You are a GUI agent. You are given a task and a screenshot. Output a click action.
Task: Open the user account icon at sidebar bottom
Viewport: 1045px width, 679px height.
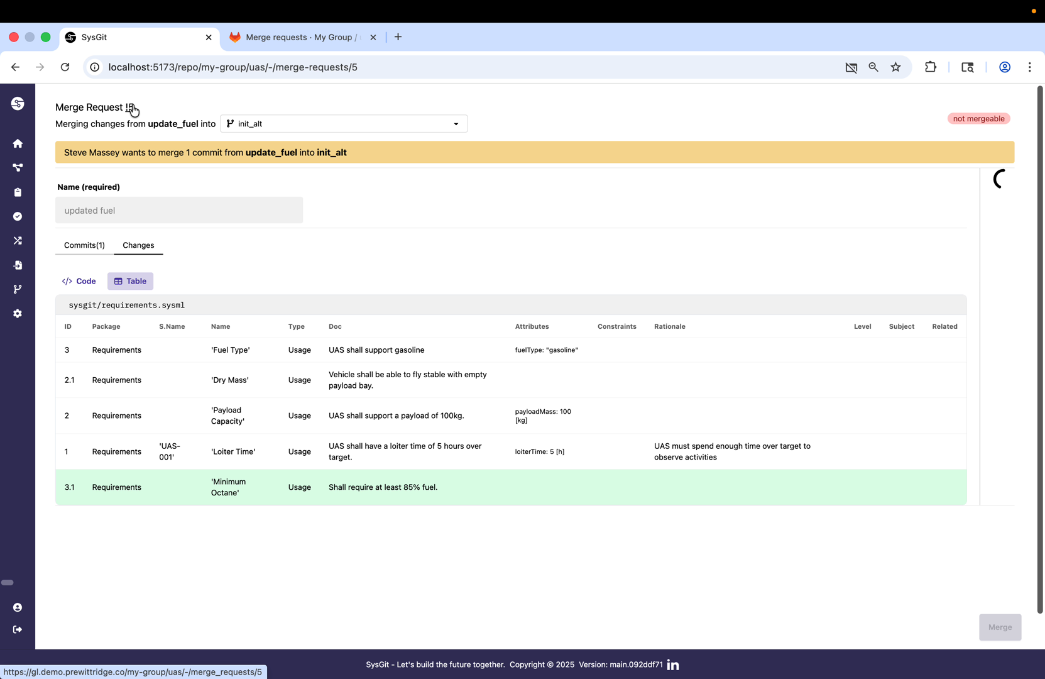[18, 607]
